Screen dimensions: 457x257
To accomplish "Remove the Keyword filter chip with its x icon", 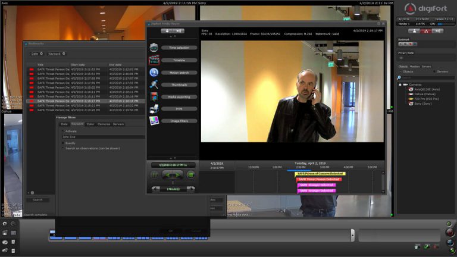I will tap(64, 54).
